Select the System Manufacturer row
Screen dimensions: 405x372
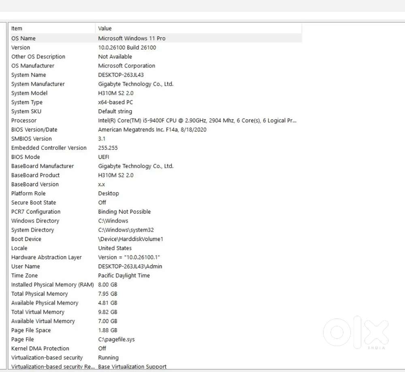tap(38, 84)
